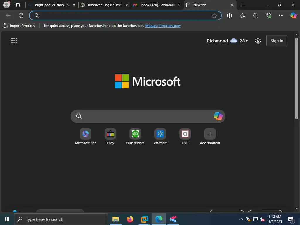The image size is (300, 225).
Task: Open page settings gear
Action: 258,41
